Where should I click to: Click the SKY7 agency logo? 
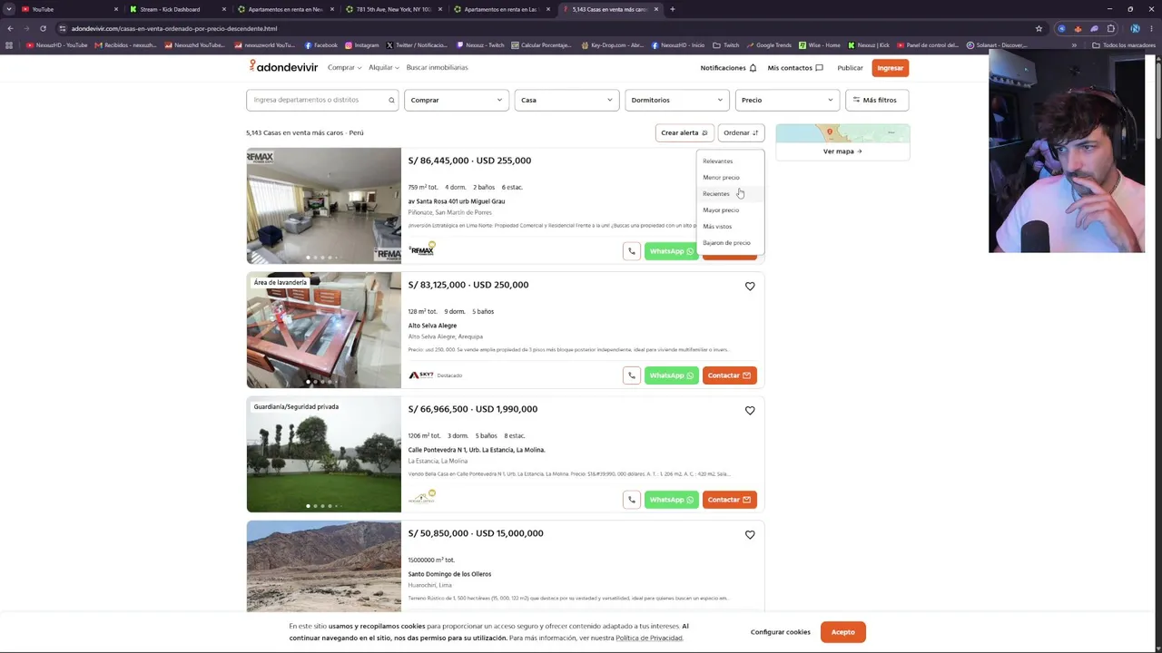click(x=420, y=375)
